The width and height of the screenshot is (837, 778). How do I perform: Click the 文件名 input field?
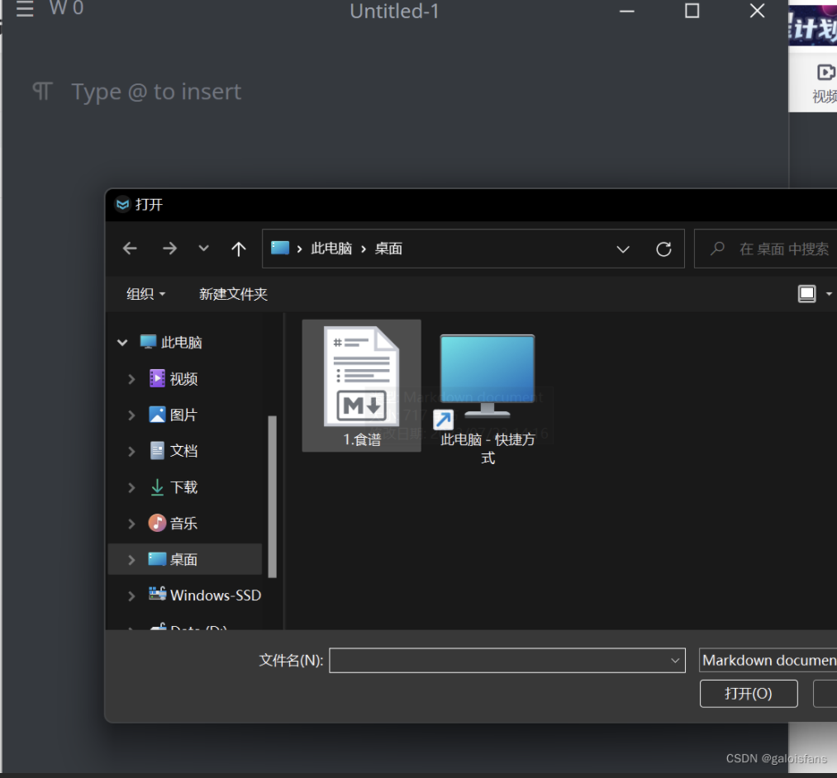500,661
